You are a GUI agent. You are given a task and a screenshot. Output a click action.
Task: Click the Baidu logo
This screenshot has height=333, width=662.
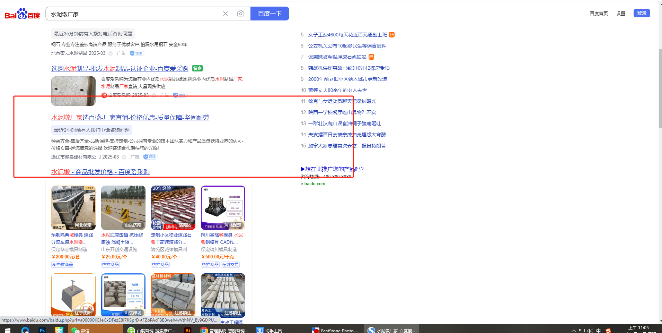coord(22,14)
